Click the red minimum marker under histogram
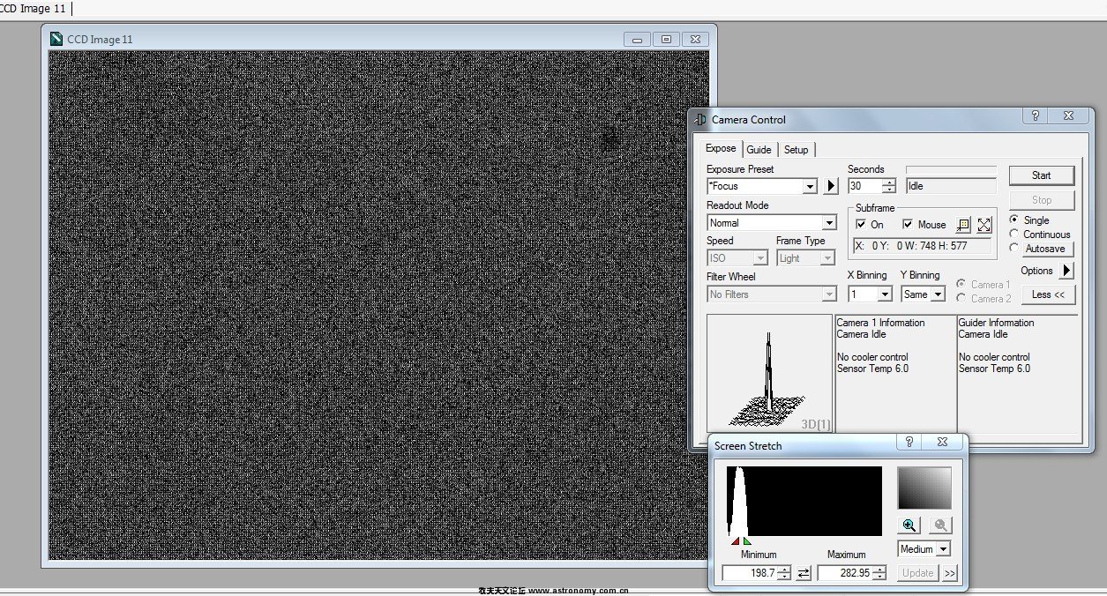 tap(736, 541)
